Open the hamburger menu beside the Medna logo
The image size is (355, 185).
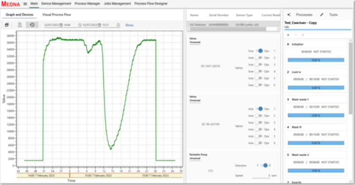pyautogui.click(x=25, y=4)
